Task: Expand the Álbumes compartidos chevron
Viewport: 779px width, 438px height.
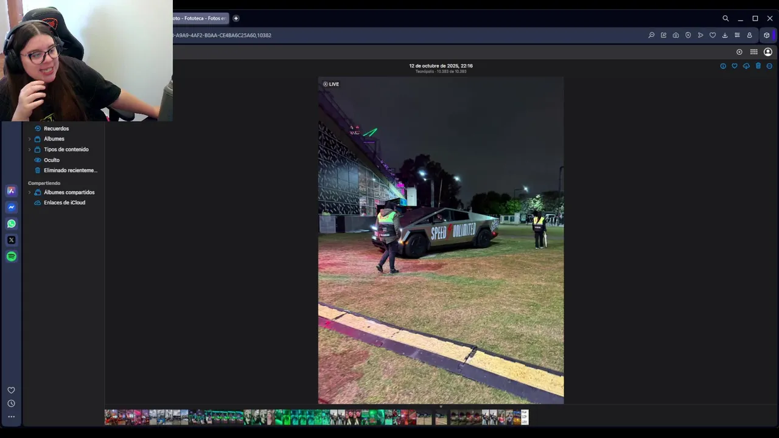Action: [29, 192]
